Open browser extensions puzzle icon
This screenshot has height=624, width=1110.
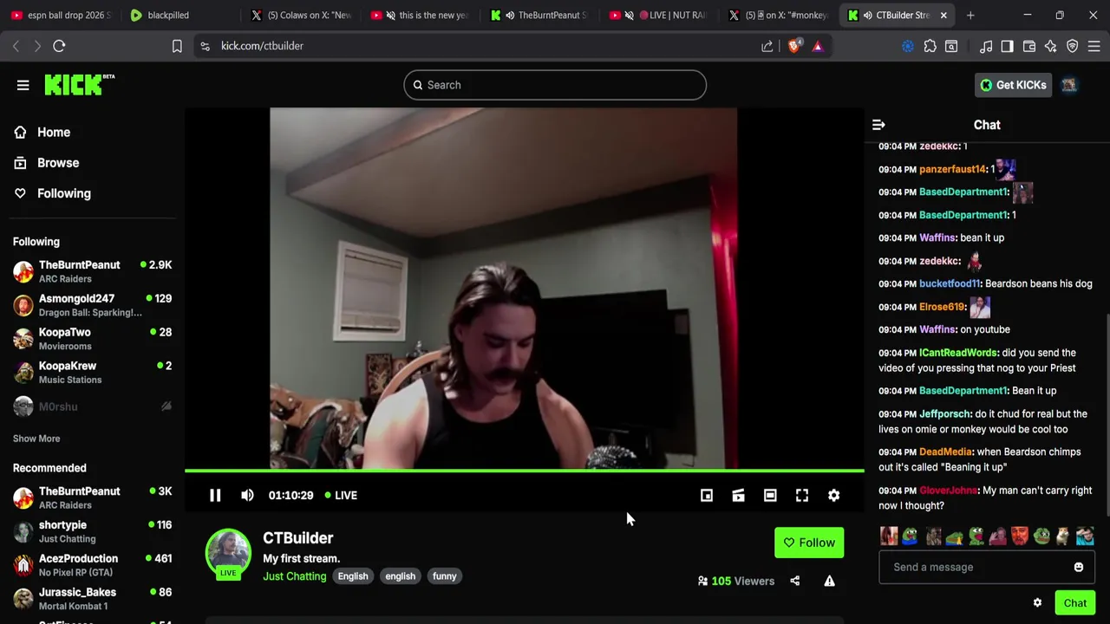click(930, 46)
